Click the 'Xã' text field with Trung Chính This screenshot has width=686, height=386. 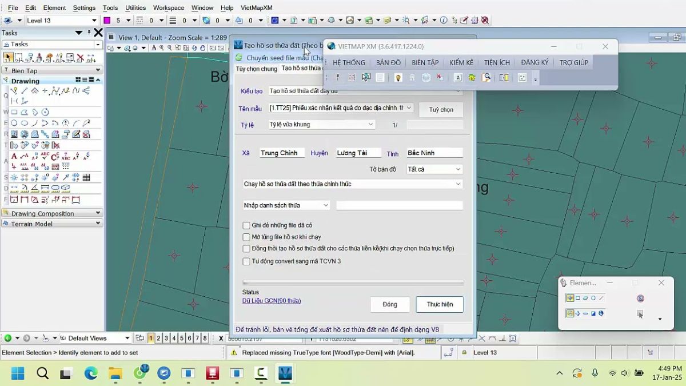pyautogui.click(x=281, y=153)
